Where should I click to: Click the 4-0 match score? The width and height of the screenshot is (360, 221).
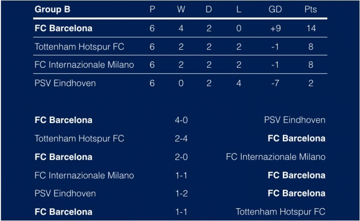tap(181, 120)
